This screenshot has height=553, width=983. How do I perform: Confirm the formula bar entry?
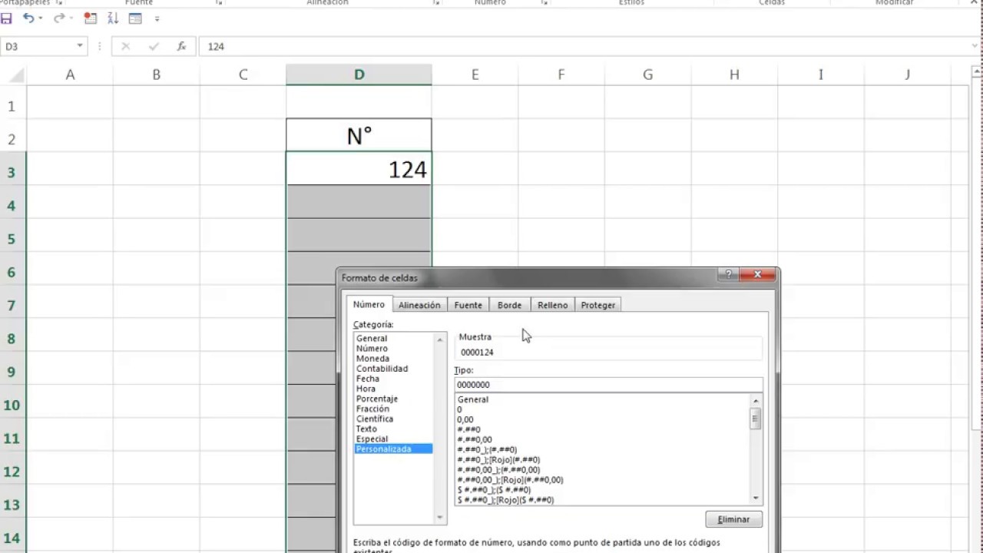point(154,47)
